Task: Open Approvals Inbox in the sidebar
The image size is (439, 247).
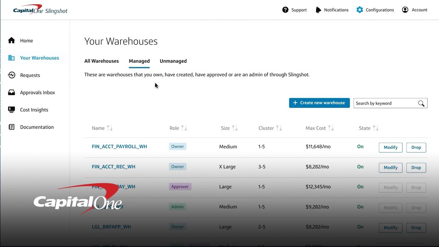Action: 37,93
